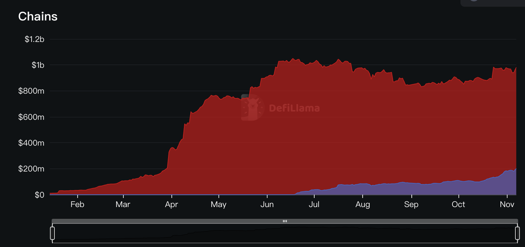Viewport: 525px width, 247px height.
Task: Click the $1.2b y-axis label
Action: click(34, 39)
